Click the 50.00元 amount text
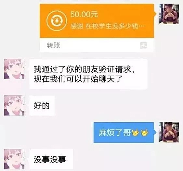Viewport: 183px width, 171px height. [x=84, y=14]
